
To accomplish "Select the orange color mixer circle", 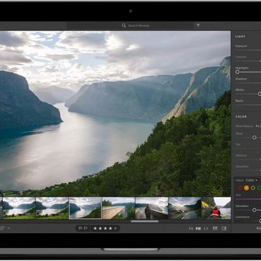I will coord(246,188).
